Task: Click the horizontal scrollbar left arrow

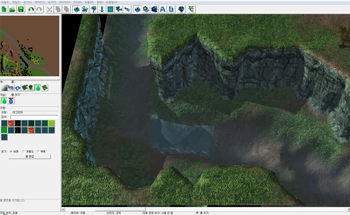Action: [x=63, y=209]
